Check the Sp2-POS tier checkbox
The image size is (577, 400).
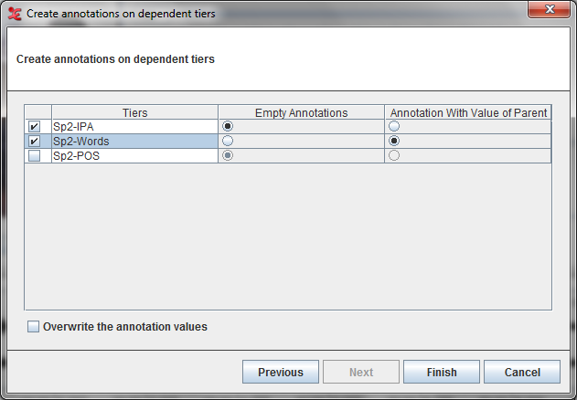pos(34,156)
